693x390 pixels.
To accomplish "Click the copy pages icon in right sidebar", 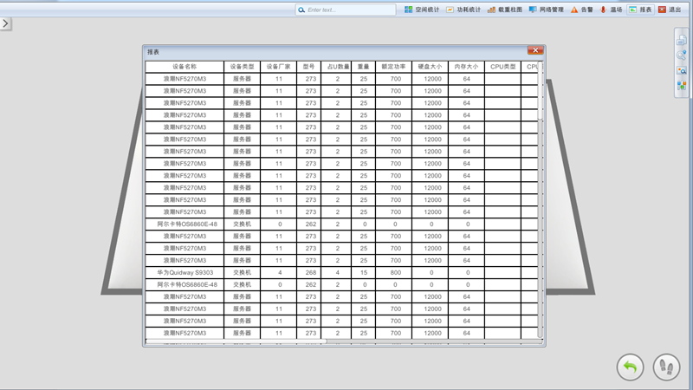I will [x=682, y=39].
